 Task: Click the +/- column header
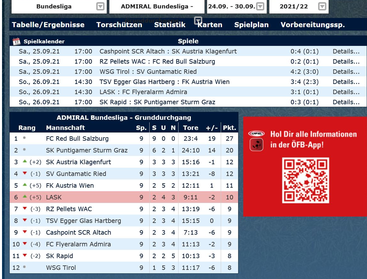(212, 128)
